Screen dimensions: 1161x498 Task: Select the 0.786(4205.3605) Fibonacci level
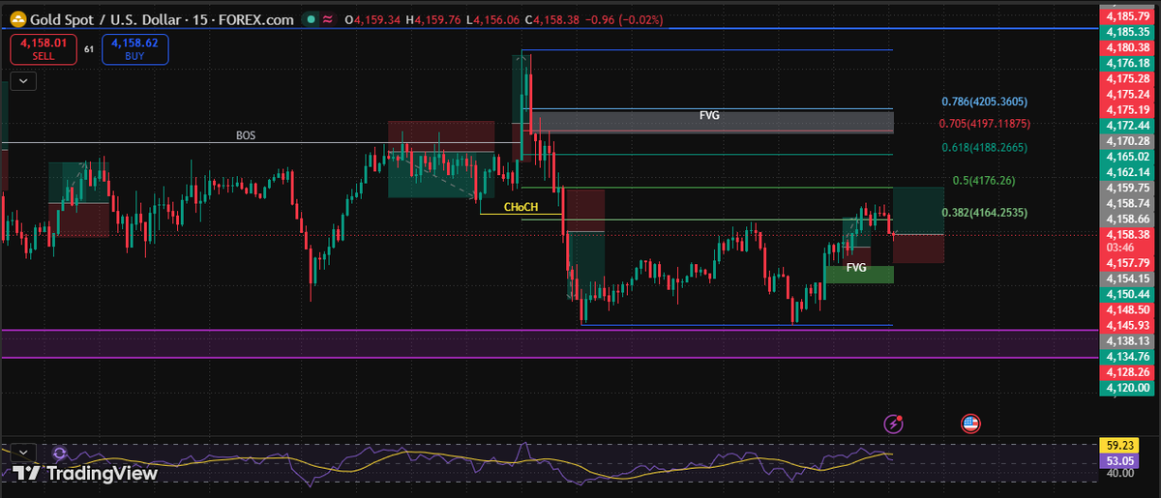click(984, 102)
